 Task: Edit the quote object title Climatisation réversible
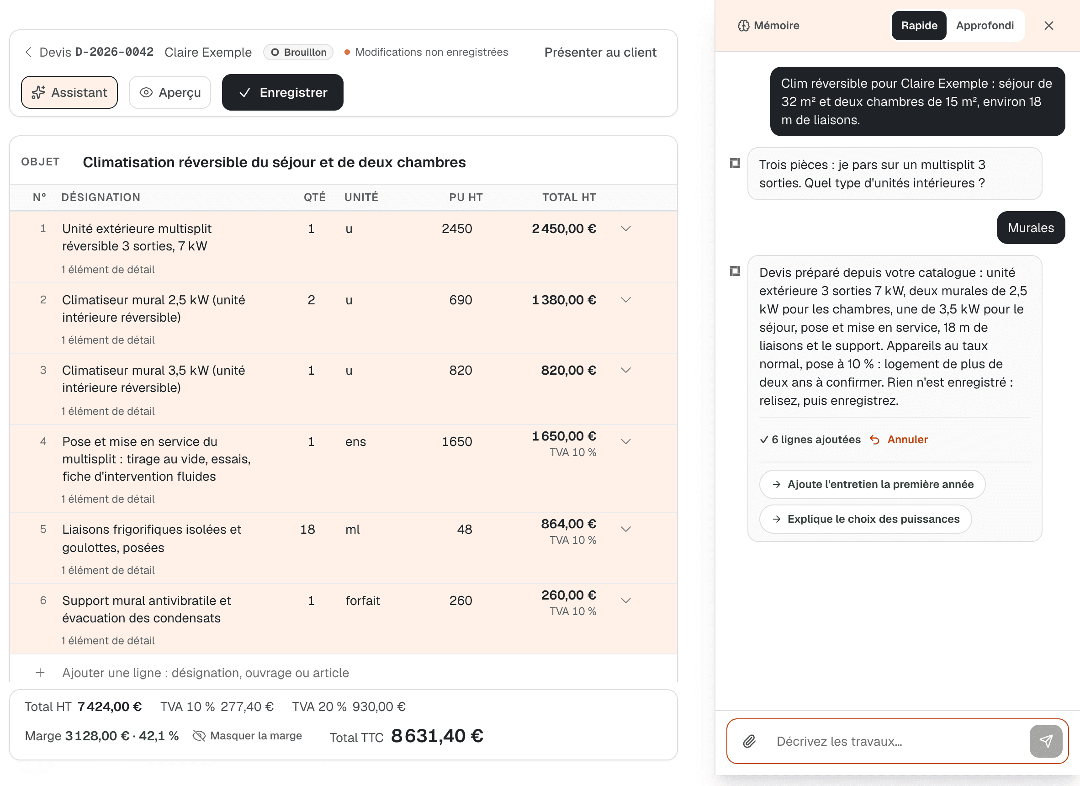pos(274,162)
